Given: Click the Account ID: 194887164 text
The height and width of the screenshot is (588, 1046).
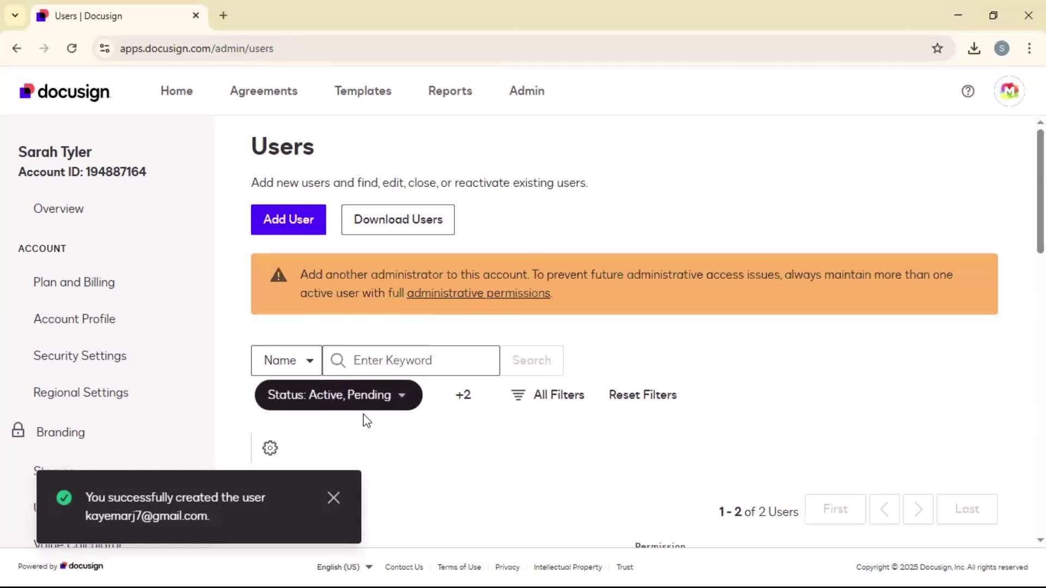Looking at the screenshot, I should tap(82, 171).
